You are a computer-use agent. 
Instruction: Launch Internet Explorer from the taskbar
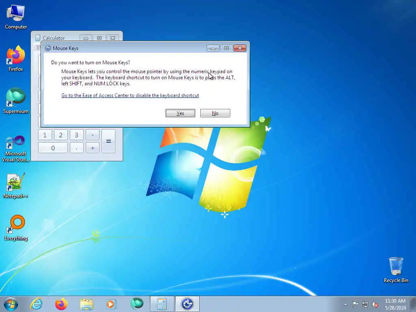(36, 304)
